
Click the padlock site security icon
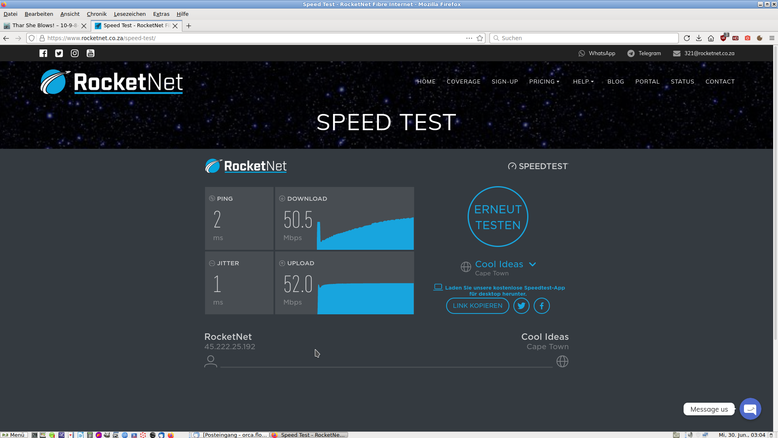[x=42, y=38]
